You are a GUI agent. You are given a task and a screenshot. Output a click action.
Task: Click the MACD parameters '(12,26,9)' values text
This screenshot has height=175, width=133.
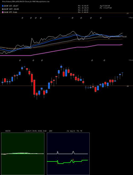click(35, 131)
